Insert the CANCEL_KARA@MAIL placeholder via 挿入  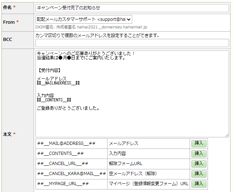click(199, 174)
